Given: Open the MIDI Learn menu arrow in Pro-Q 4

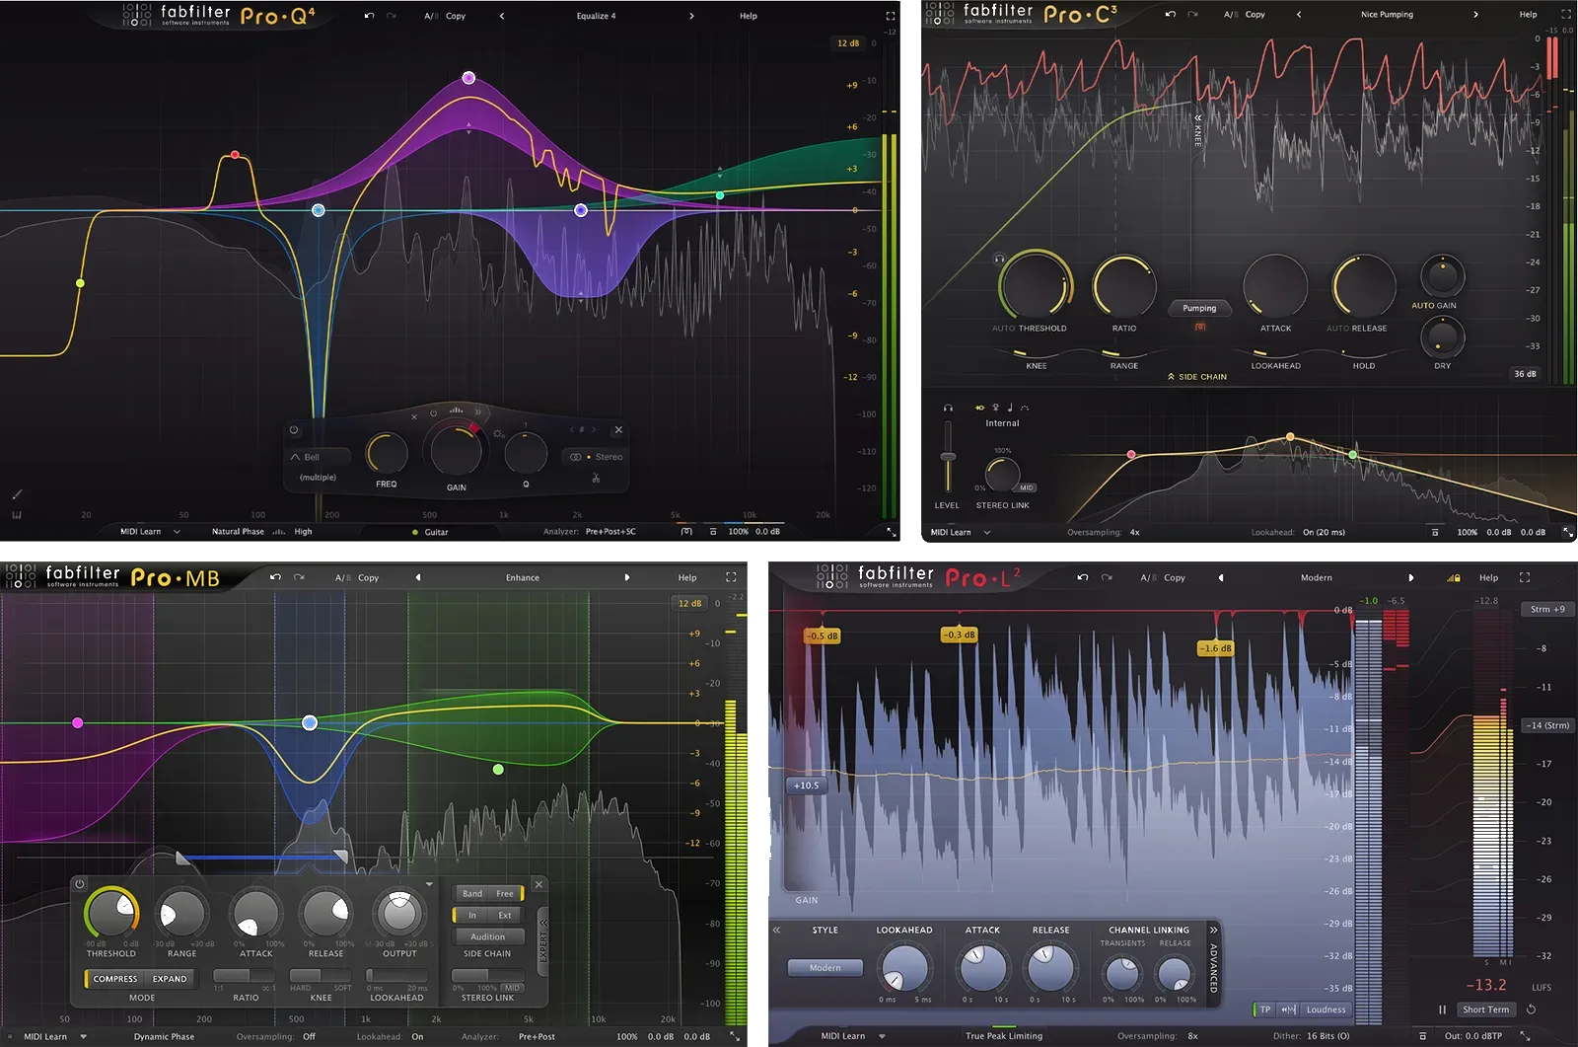Looking at the screenshot, I should pyautogui.click(x=177, y=532).
